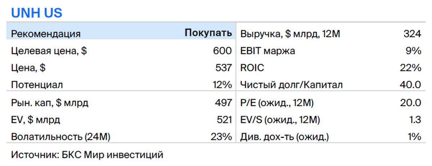The width and height of the screenshot is (432, 166).
Task: Select the P/E (ожид., 12M) value 20.0
Action: click(x=410, y=103)
